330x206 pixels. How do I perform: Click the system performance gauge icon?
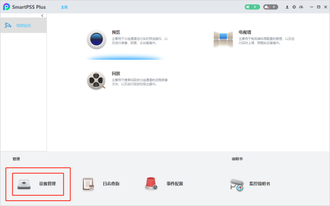coord(301,7)
